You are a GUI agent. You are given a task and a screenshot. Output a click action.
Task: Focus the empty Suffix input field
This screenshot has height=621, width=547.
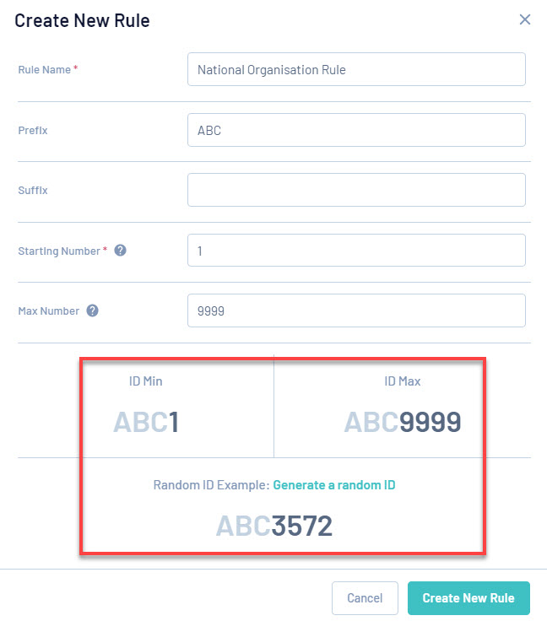(356, 190)
